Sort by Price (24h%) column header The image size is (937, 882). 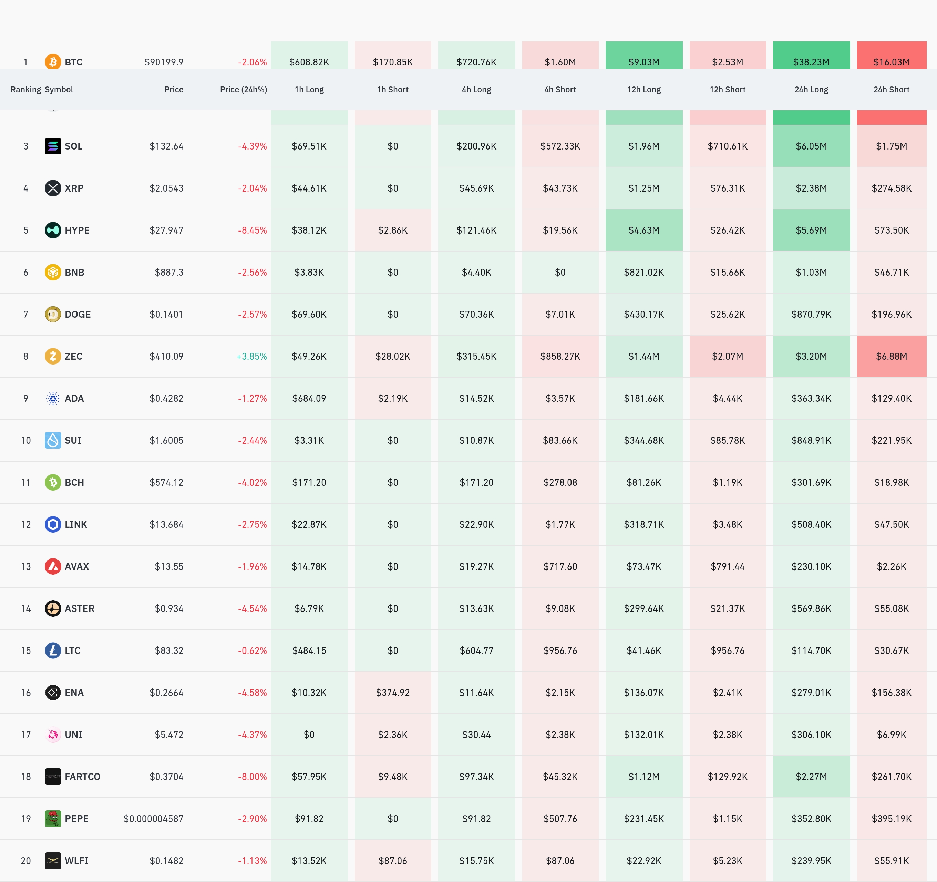point(243,90)
